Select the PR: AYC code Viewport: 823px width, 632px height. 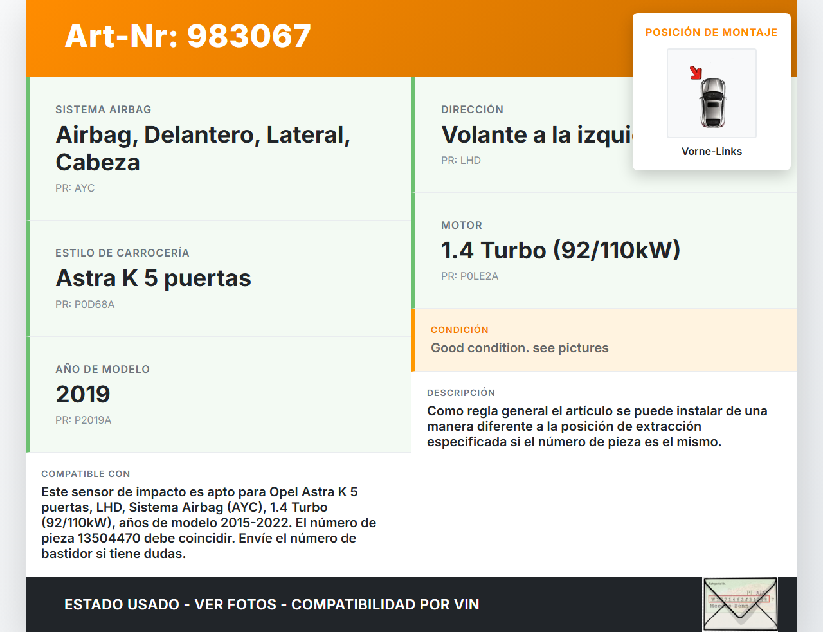(x=75, y=188)
